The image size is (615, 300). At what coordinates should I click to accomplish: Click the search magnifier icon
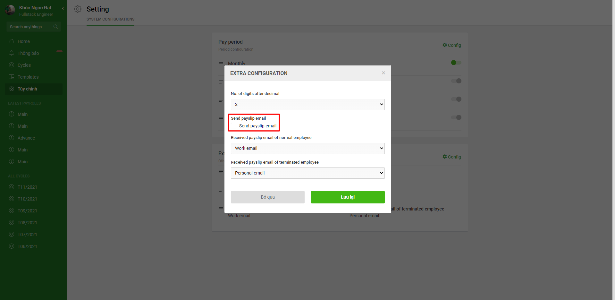(x=55, y=27)
